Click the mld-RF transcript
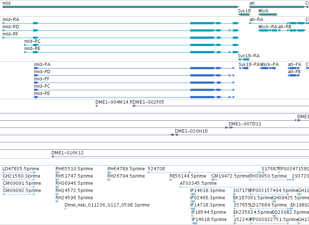 121,38
